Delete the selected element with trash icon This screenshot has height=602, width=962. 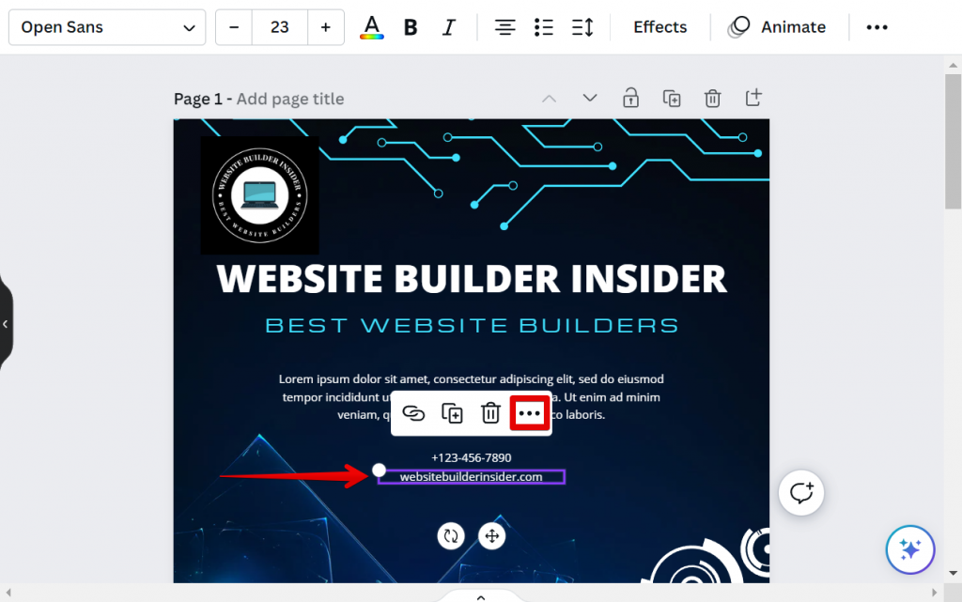coord(489,413)
